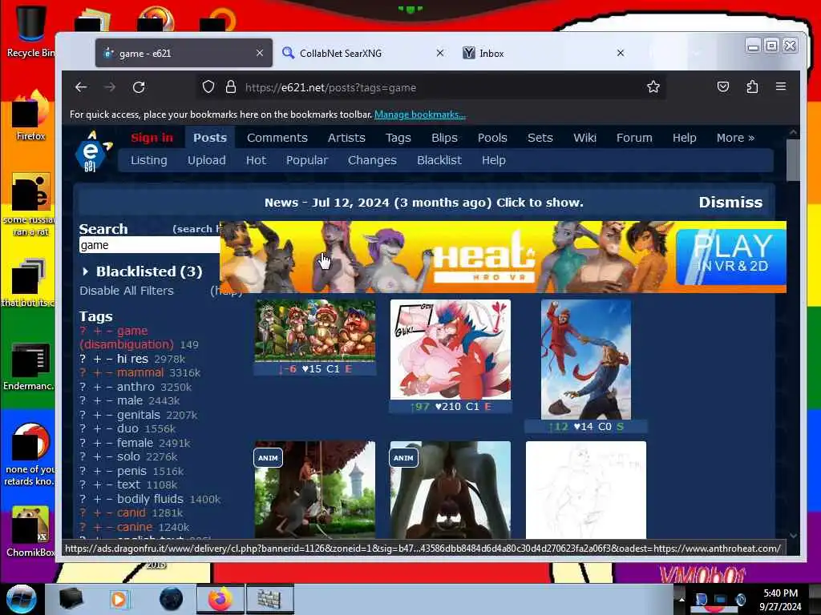Select the Endermanc. desktop icon
This screenshot has height=615, width=821.
29,366
